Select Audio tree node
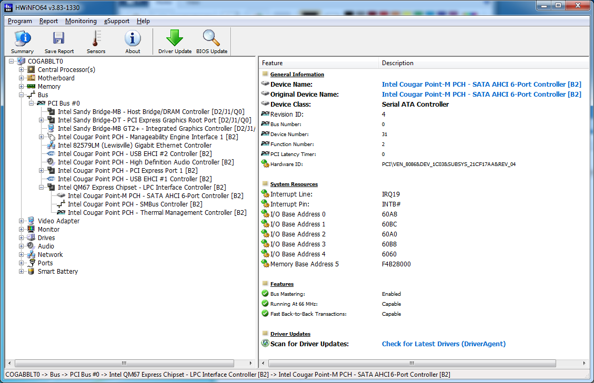The height and width of the screenshot is (383, 594). [x=46, y=246]
